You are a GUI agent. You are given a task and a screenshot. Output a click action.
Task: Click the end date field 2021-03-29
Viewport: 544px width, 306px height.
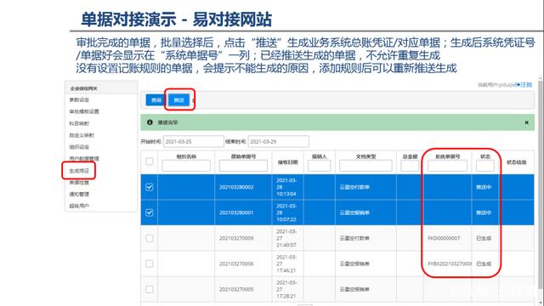pos(278,142)
